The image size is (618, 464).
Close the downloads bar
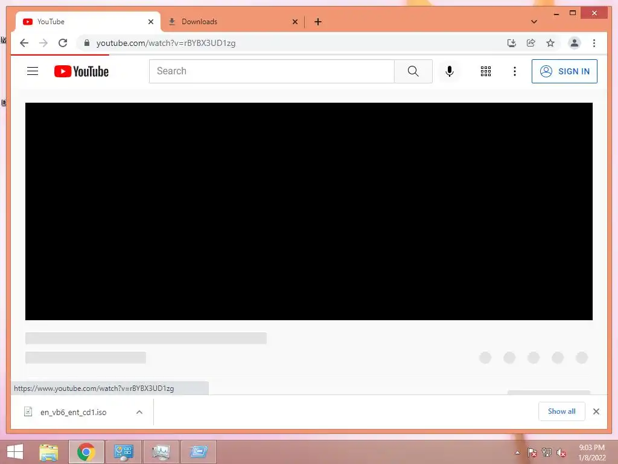tap(596, 411)
